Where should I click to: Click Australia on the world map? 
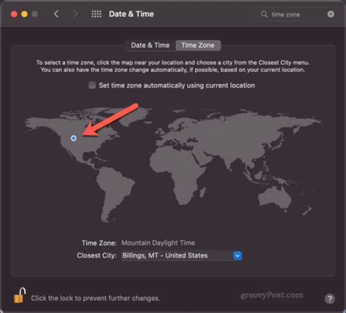point(275,199)
